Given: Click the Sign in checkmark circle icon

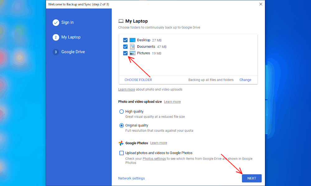Looking at the screenshot, I should click(x=56, y=23).
